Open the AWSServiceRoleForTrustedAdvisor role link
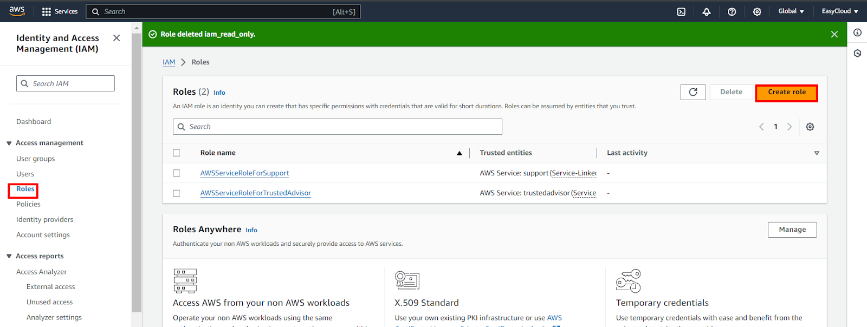This screenshot has width=867, height=327. click(256, 193)
